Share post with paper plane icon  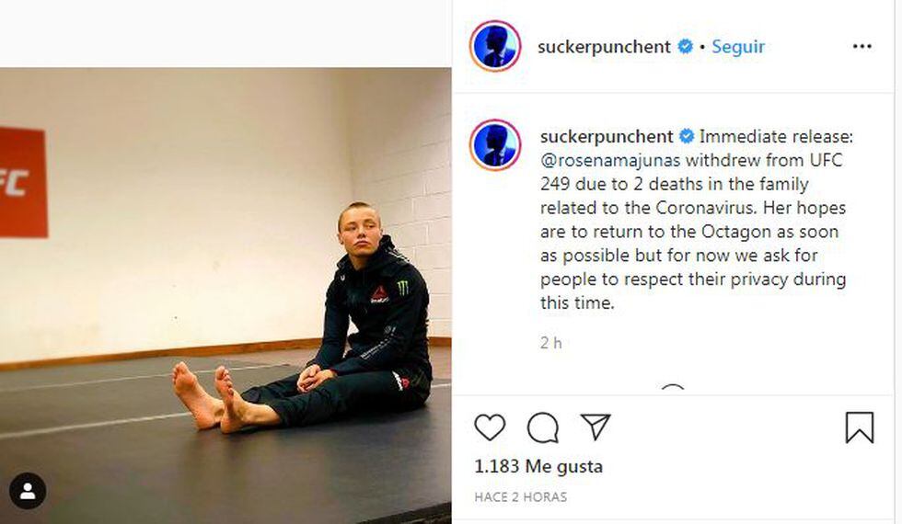pos(596,427)
